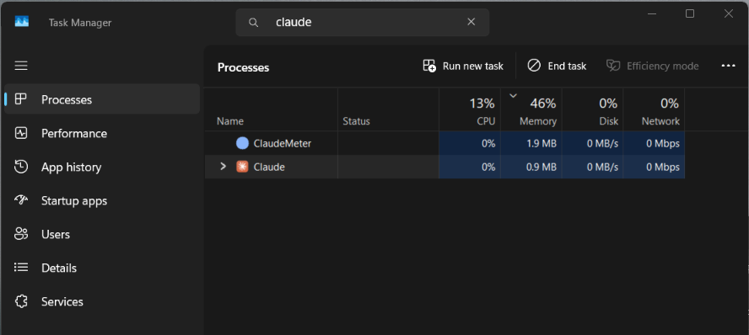Click ClaudeMeter network value 0 Mbps
The image size is (749, 335).
point(663,143)
